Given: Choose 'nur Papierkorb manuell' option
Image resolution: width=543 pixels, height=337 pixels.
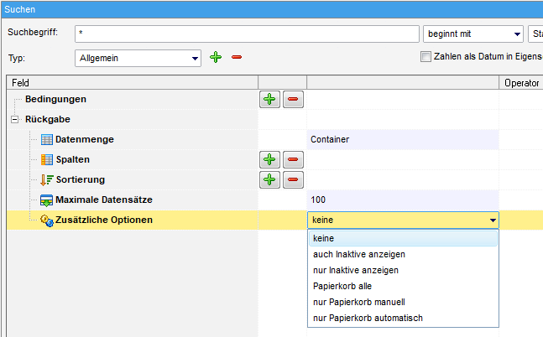Looking at the screenshot, I should 358,302.
